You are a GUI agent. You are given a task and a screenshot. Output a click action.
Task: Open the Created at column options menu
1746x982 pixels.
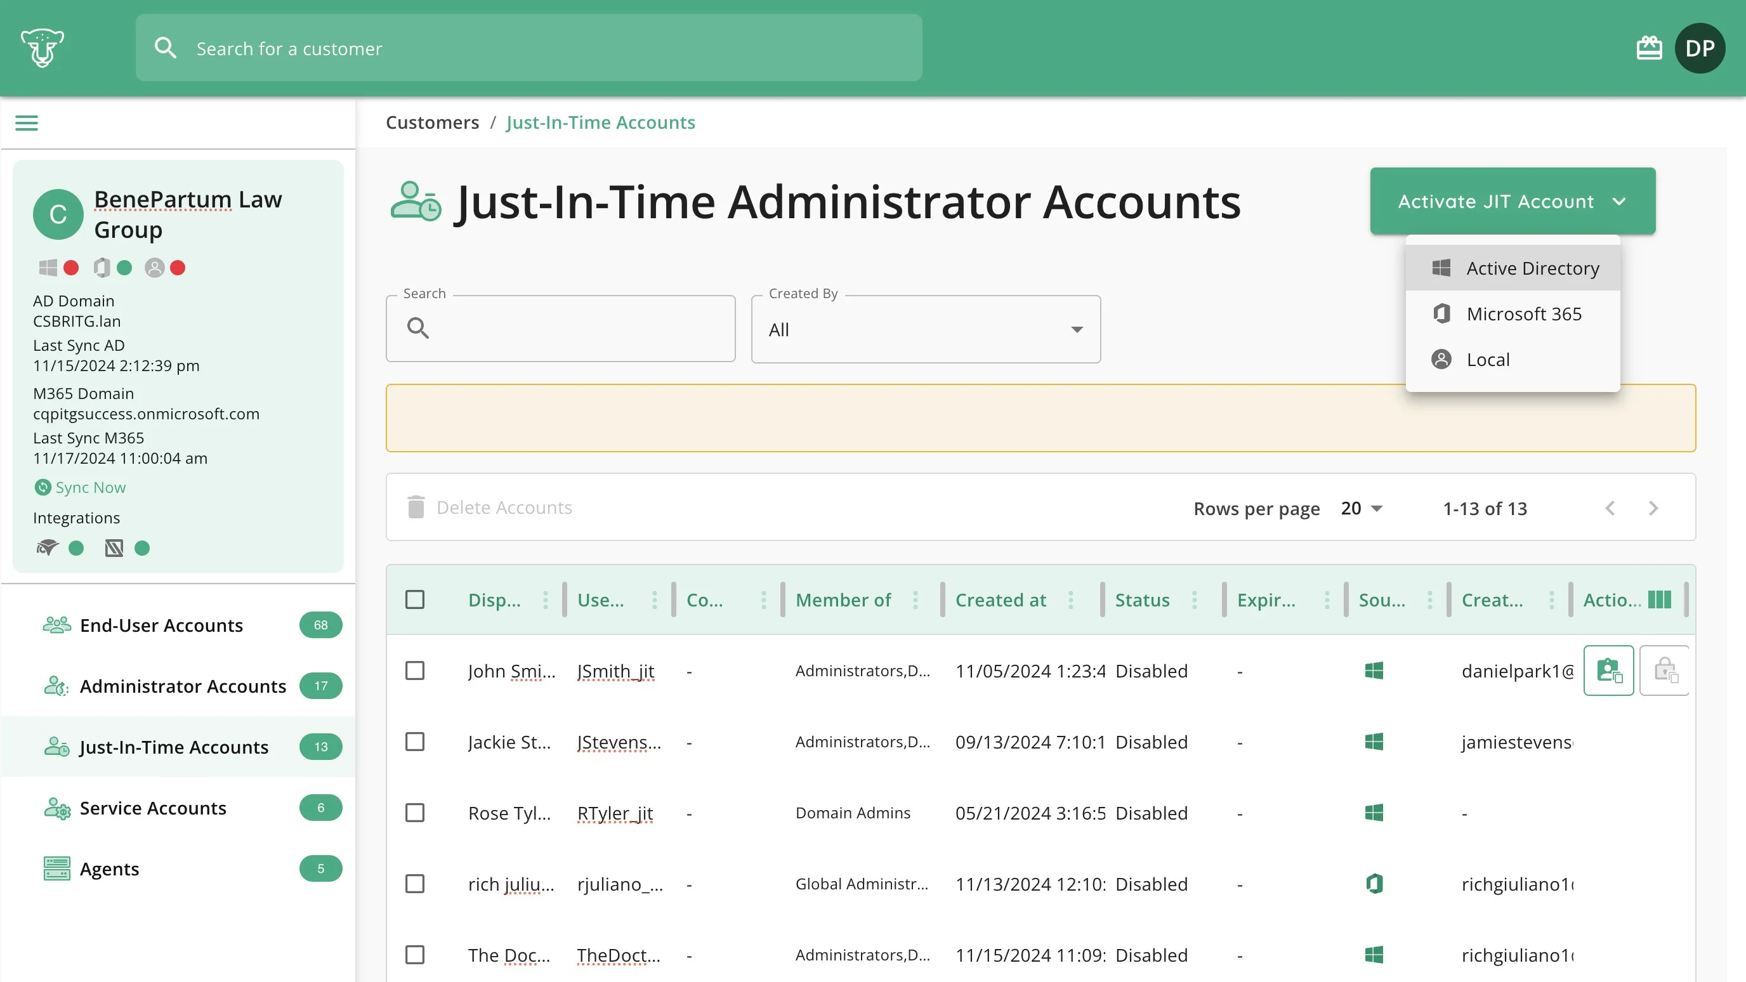tap(1070, 599)
